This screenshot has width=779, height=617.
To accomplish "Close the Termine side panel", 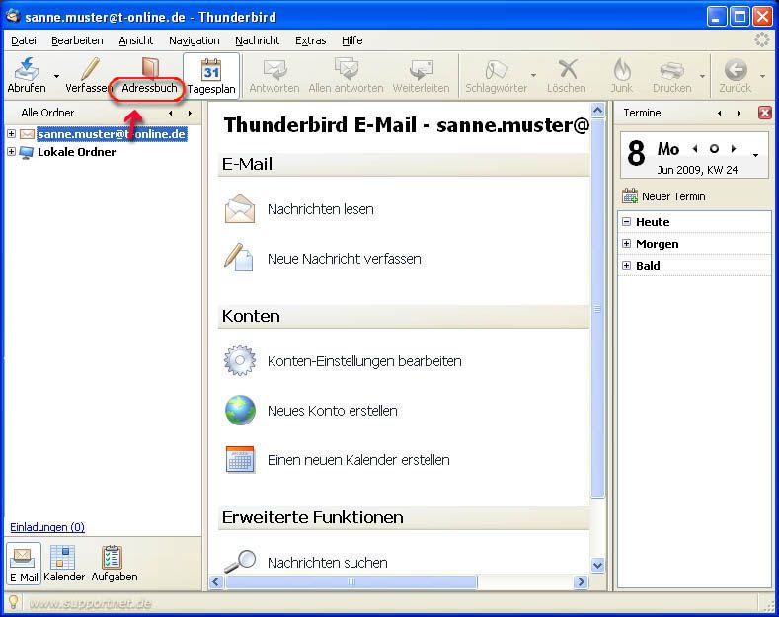I will [x=764, y=113].
